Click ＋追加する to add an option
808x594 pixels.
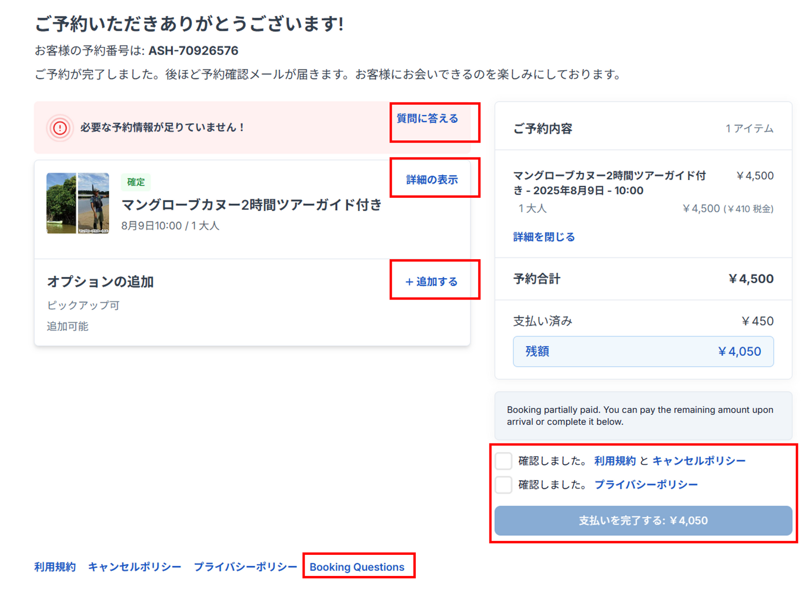(x=432, y=281)
